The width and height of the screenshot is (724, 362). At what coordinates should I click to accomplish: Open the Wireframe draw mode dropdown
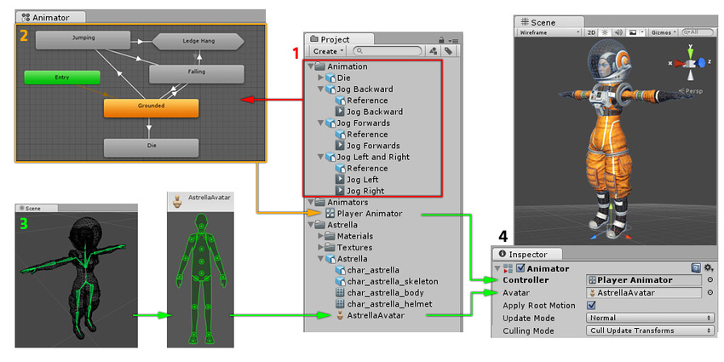pyautogui.click(x=548, y=32)
